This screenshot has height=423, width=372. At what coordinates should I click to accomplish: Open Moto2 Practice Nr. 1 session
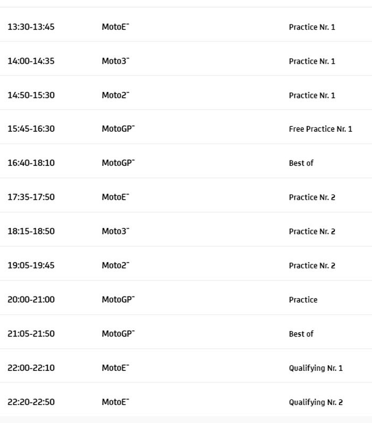click(312, 96)
